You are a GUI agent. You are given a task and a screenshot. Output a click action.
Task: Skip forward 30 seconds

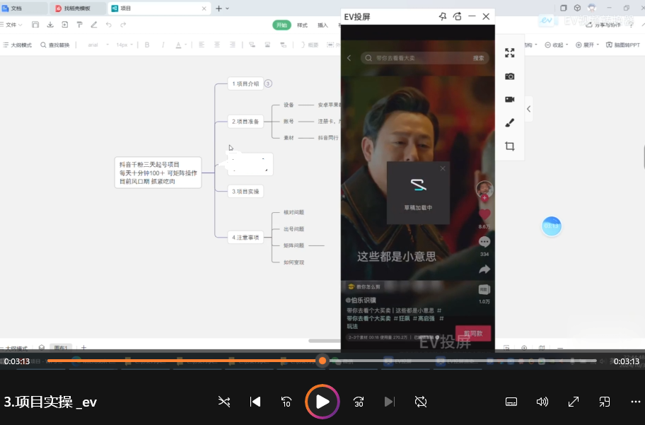tap(359, 402)
